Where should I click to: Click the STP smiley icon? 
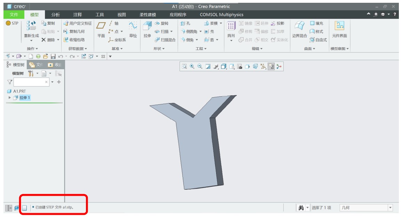click(x=8, y=23)
